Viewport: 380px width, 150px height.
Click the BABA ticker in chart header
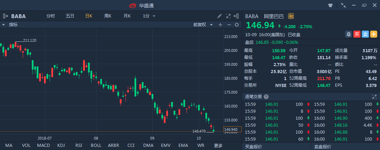[x=19, y=16]
